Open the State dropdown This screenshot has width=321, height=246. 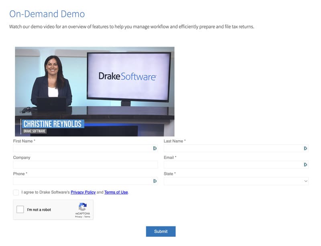pyautogui.click(x=236, y=181)
